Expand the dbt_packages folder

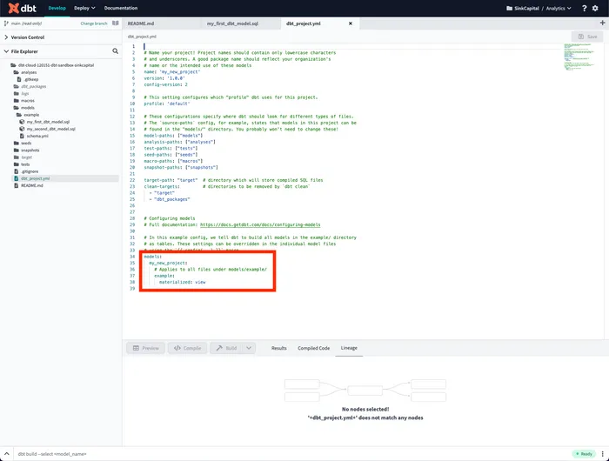30,87
